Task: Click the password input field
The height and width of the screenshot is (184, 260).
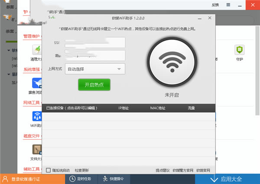Action: 95,56
